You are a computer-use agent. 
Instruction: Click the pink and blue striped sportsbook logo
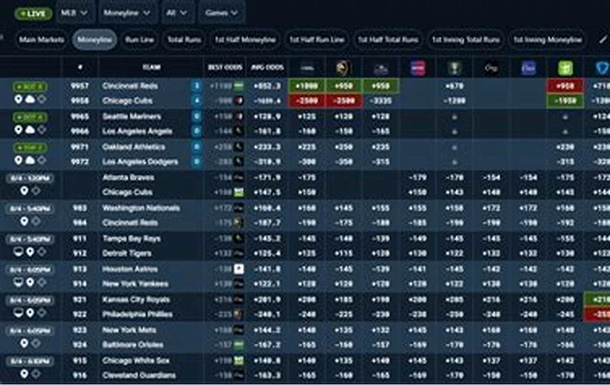click(418, 68)
